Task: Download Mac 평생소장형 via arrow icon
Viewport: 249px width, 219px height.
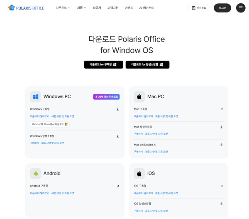Action: click(222, 127)
